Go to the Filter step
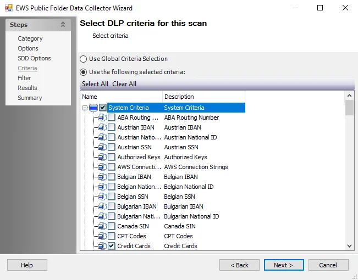358x280 pixels. (x=24, y=78)
